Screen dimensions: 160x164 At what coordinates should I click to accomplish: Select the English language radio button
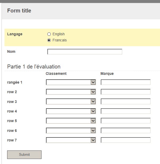[x=49, y=34]
